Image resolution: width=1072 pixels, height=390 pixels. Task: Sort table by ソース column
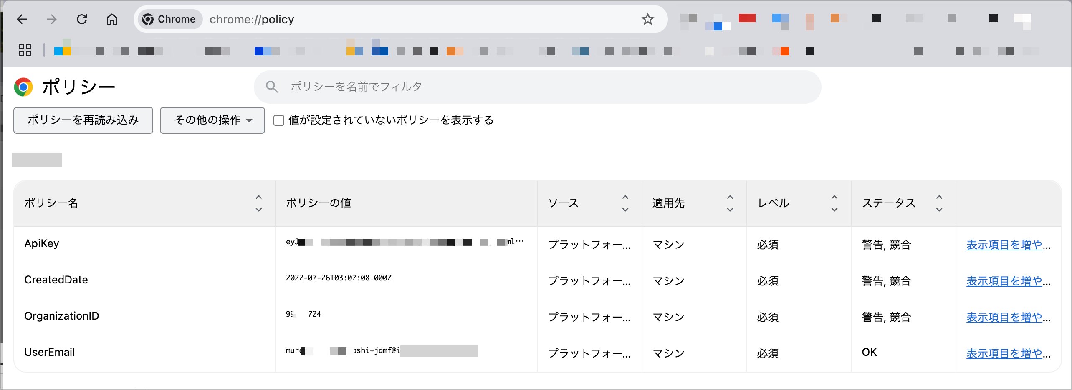625,203
